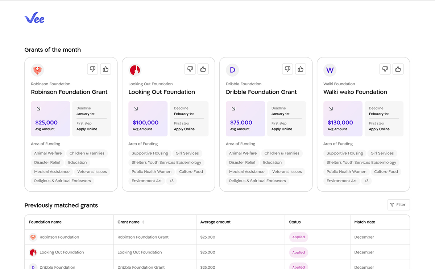The width and height of the screenshot is (435, 269).
Task: Click the Foundation name column header
Action: coord(45,222)
